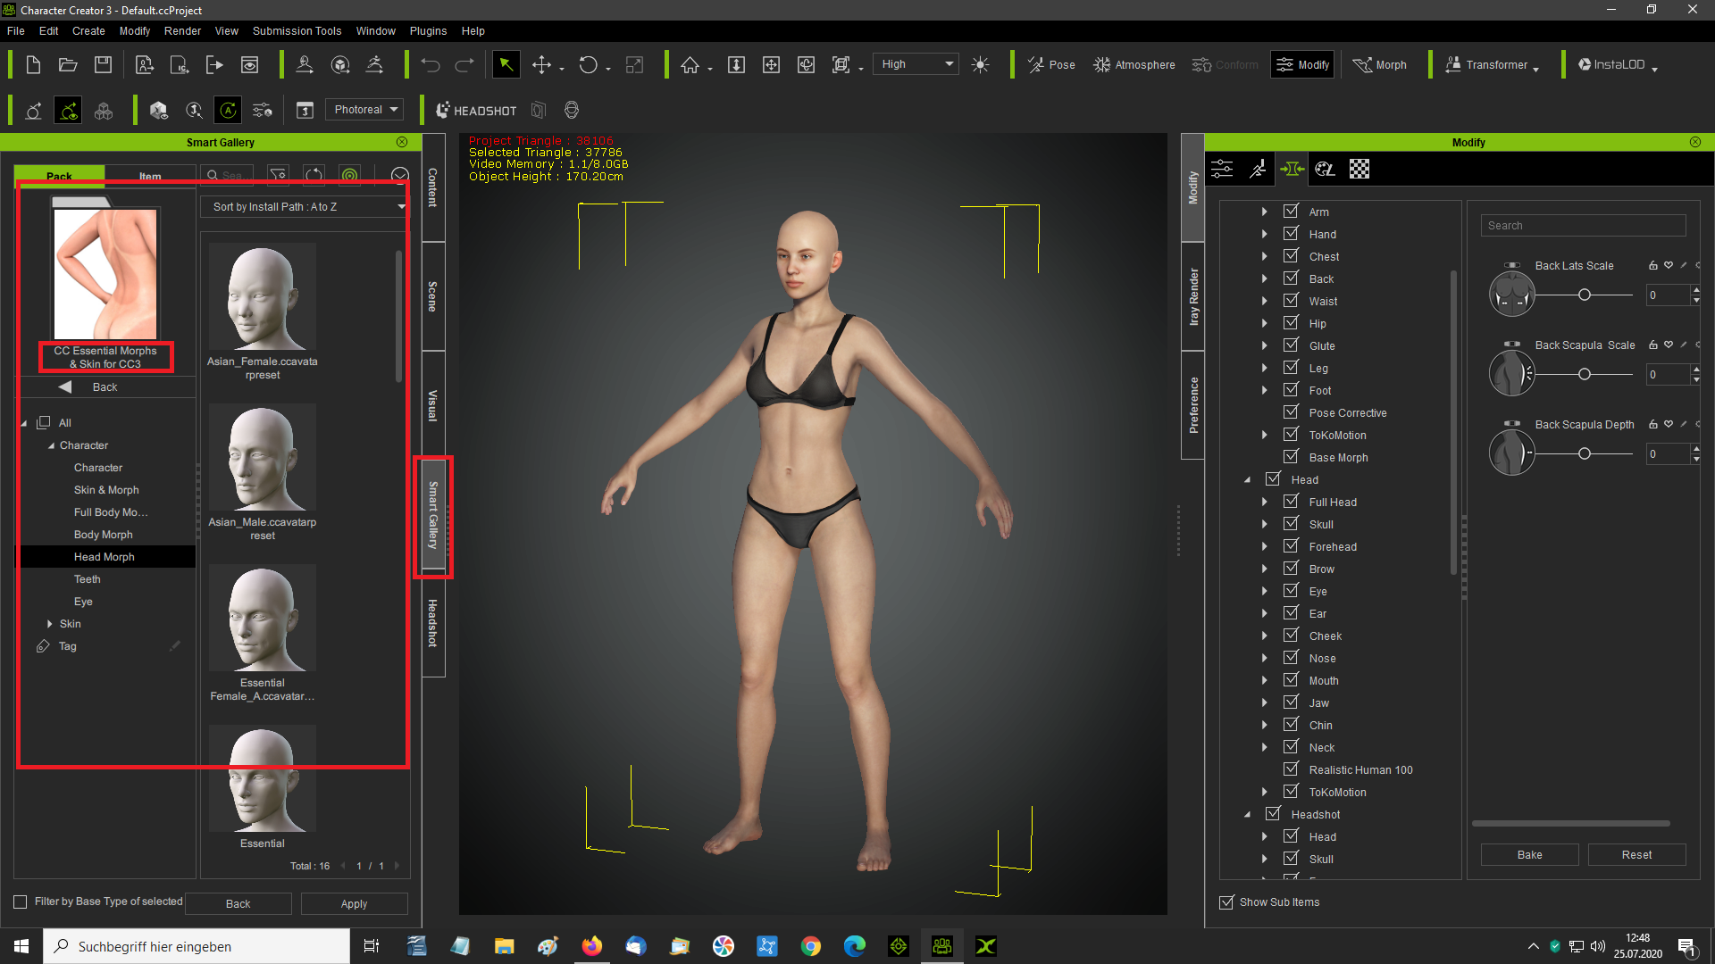Activate the Morph tool
Image resolution: width=1715 pixels, height=964 pixels.
[1380, 64]
